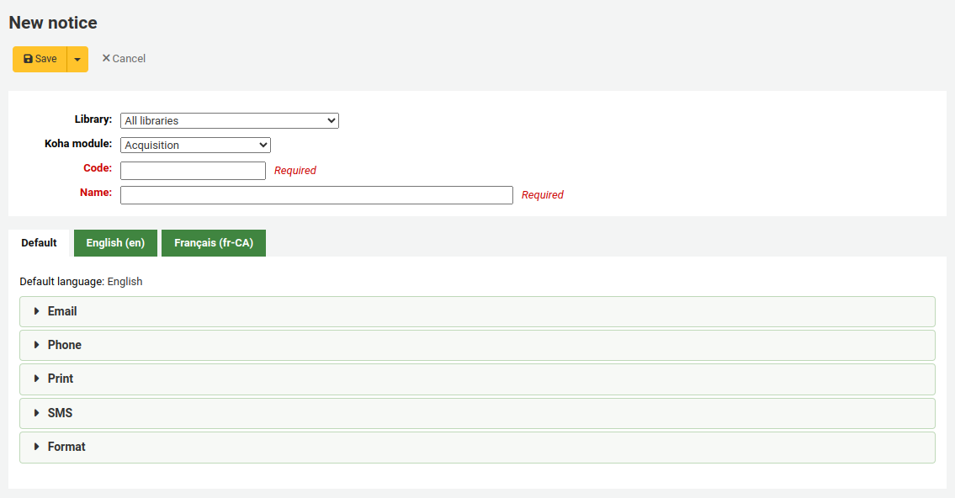
Task: Click the disk icon on the Save button
Action: pyautogui.click(x=27, y=58)
